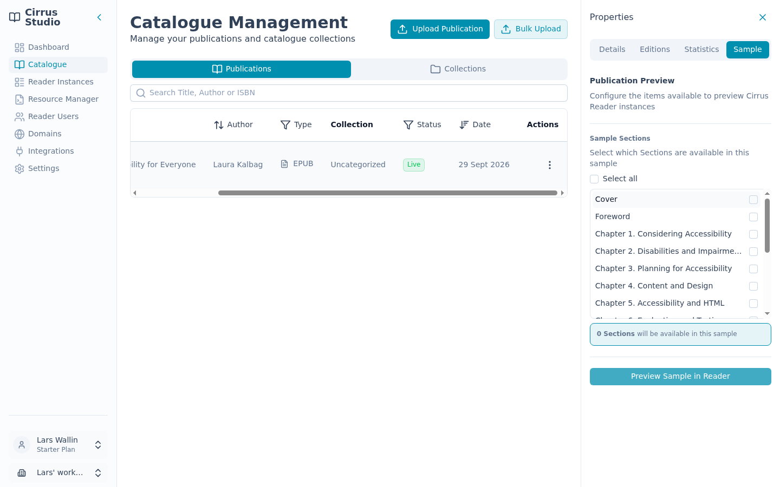Click the Reader Instances icon
The image size is (780, 487).
click(19, 82)
